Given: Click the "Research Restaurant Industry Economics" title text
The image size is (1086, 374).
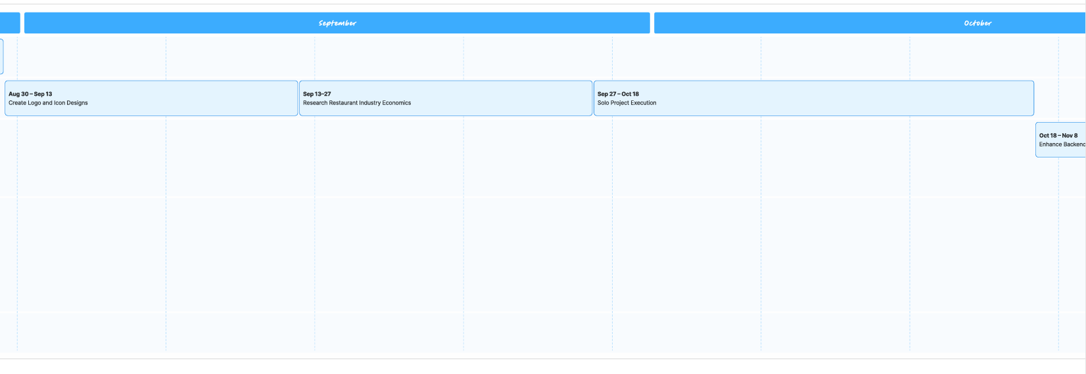Looking at the screenshot, I should click(357, 103).
